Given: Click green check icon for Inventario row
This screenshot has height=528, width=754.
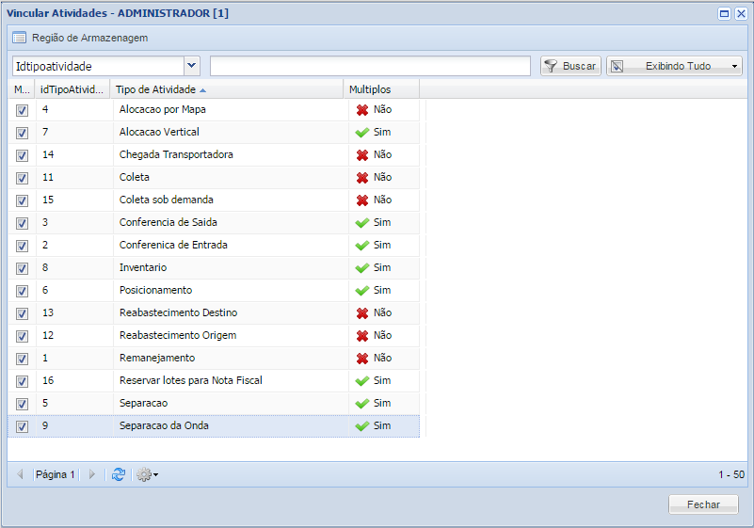Looking at the screenshot, I should [361, 267].
